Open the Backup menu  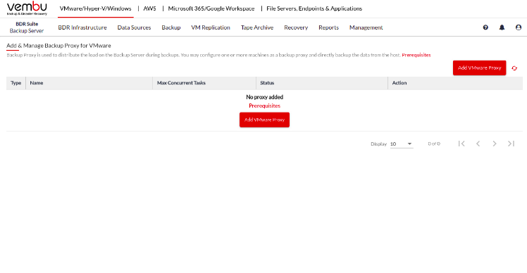171,27
